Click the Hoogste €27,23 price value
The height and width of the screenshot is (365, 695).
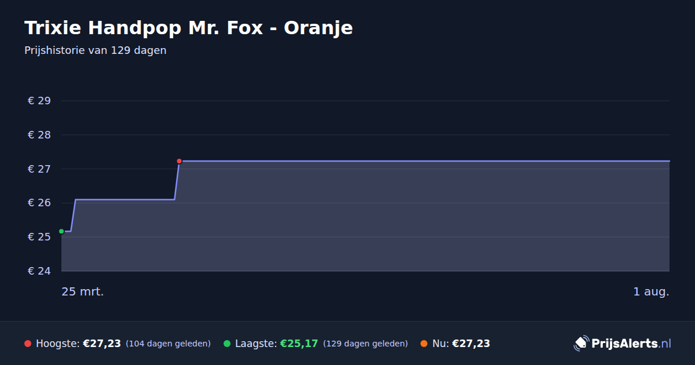pyautogui.click(x=102, y=344)
